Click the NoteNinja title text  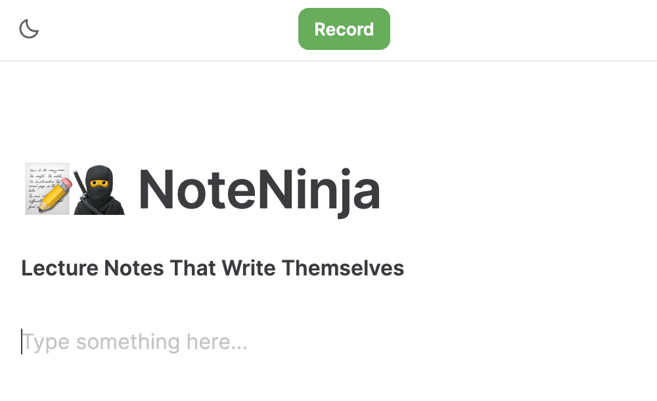(258, 189)
